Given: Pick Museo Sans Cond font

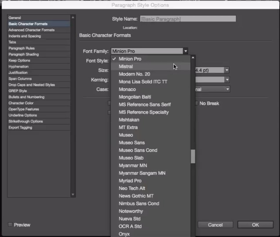Looking at the screenshot, I should pos(151,150).
